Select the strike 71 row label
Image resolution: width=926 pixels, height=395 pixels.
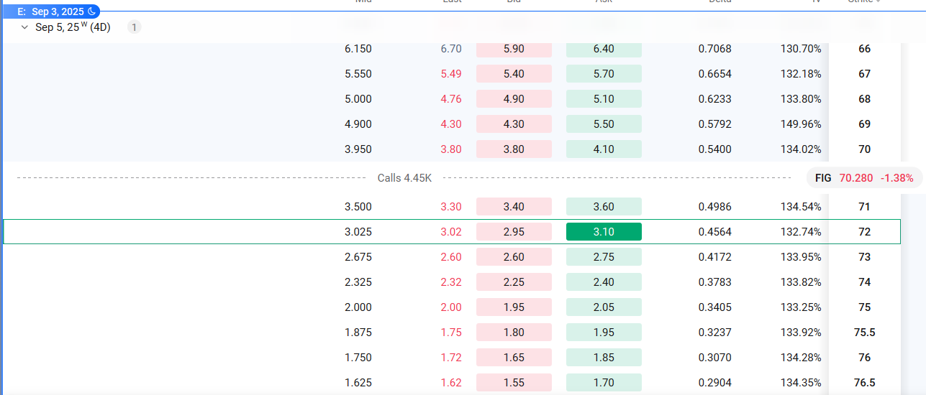[x=864, y=207]
